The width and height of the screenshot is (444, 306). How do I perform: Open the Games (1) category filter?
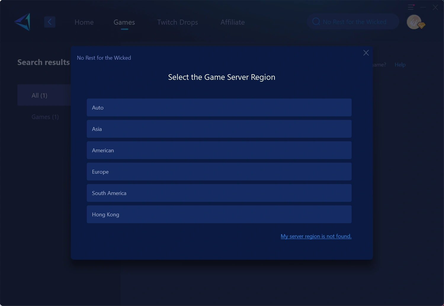point(45,117)
